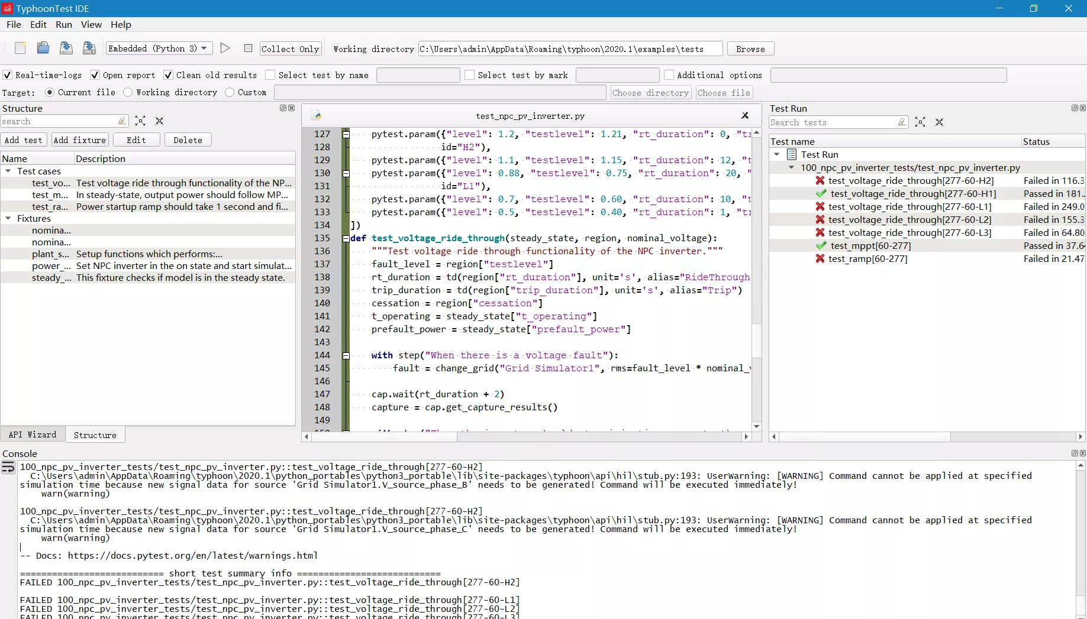
Task: Start the test run with the play icon
Action: (225, 48)
